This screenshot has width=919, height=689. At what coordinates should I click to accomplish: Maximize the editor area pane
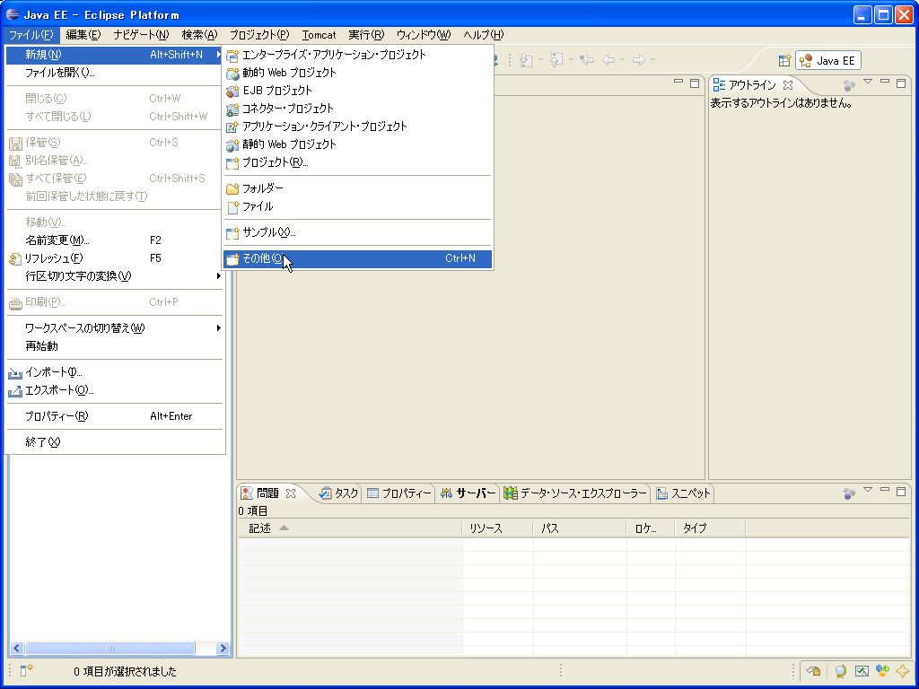695,83
